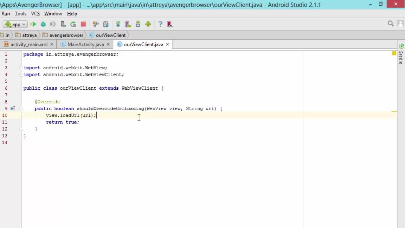
Task: Attach debugger to Android process icon
Action: point(63,24)
